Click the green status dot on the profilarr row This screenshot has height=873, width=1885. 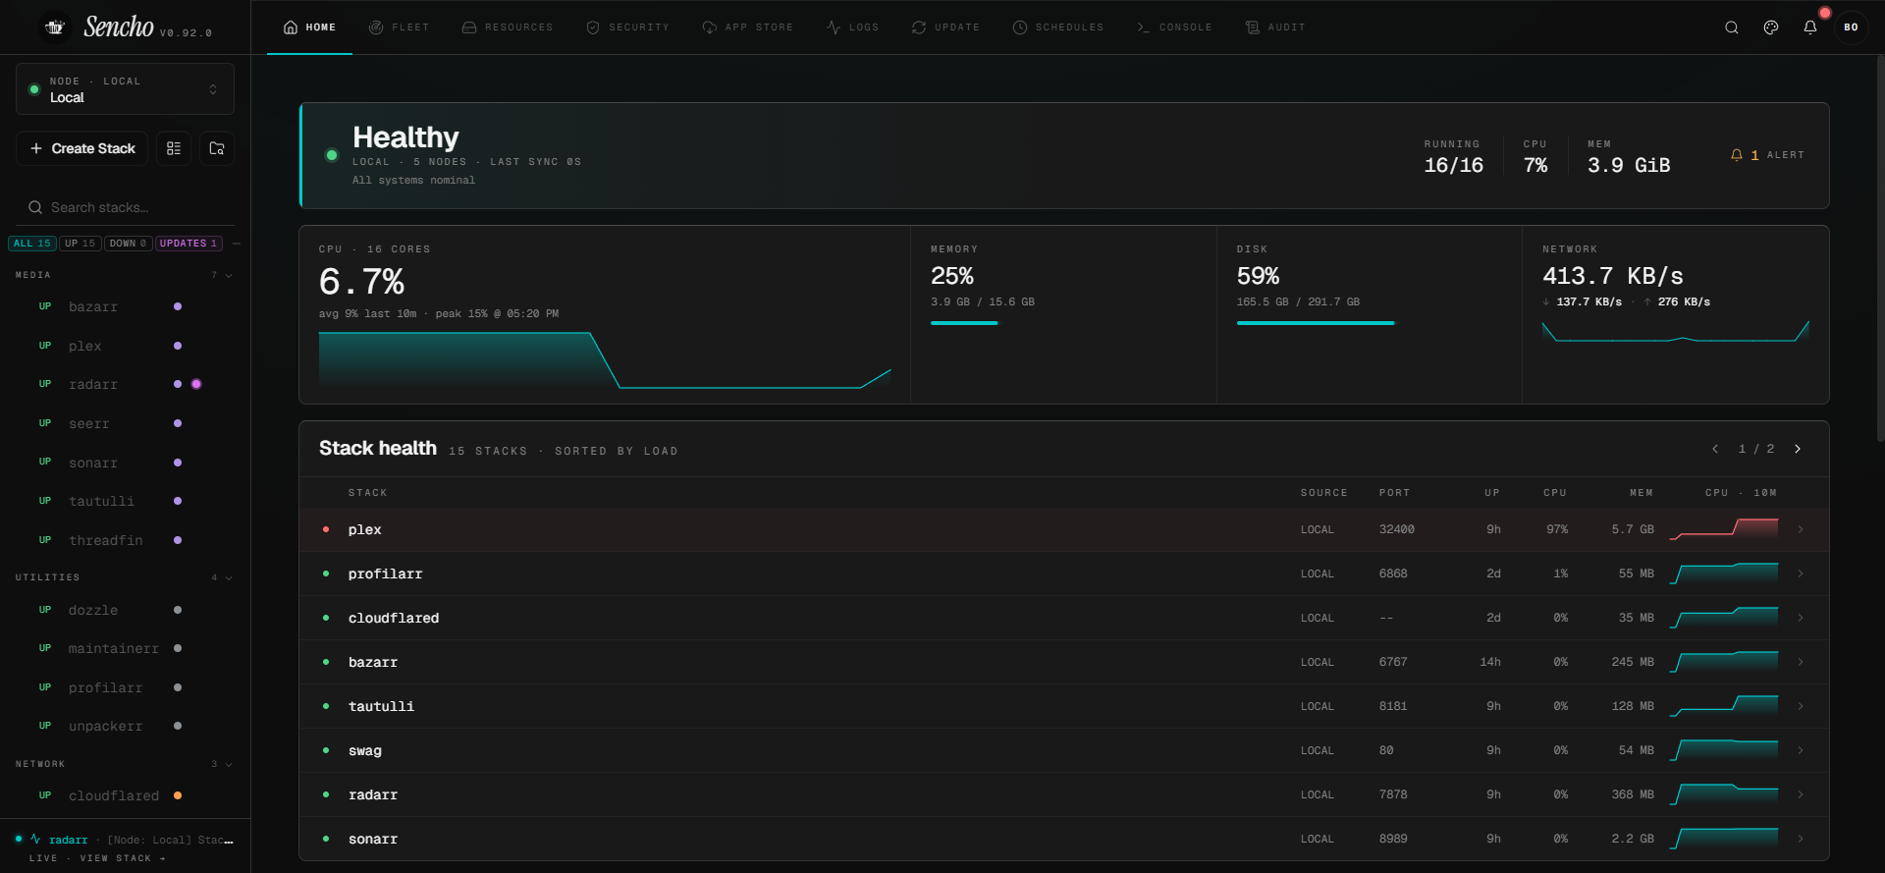(326, 573)
